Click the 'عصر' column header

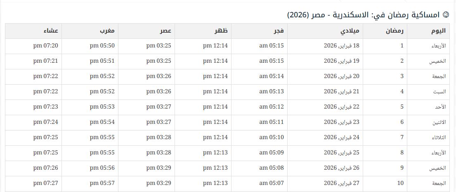coord(166,31)
